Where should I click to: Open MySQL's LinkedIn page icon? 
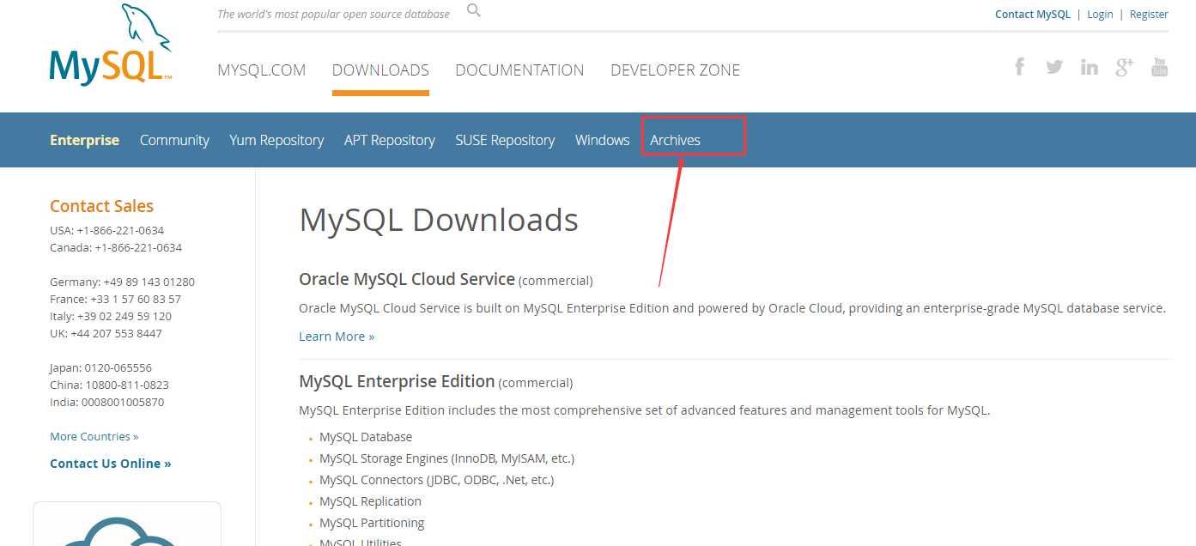[1090, 67]
